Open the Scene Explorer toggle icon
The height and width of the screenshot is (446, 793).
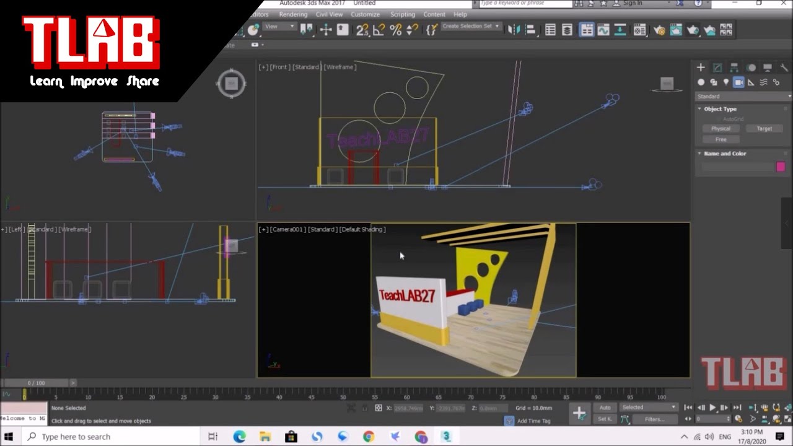(550, 30)
